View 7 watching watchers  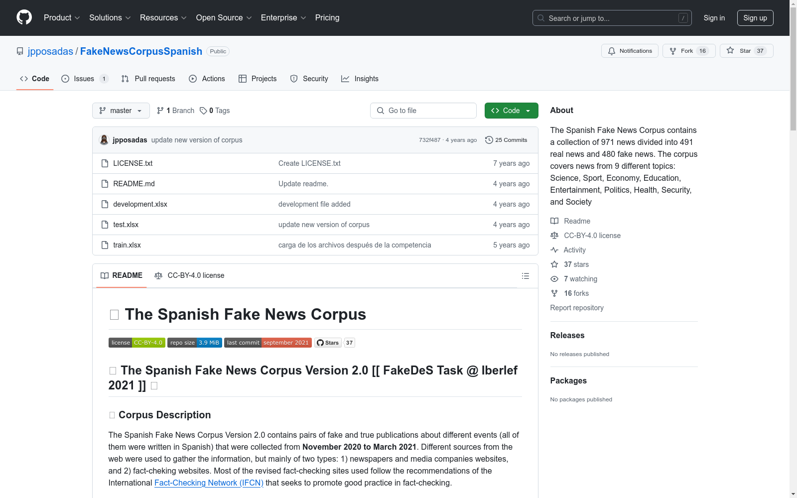(574, 279)
